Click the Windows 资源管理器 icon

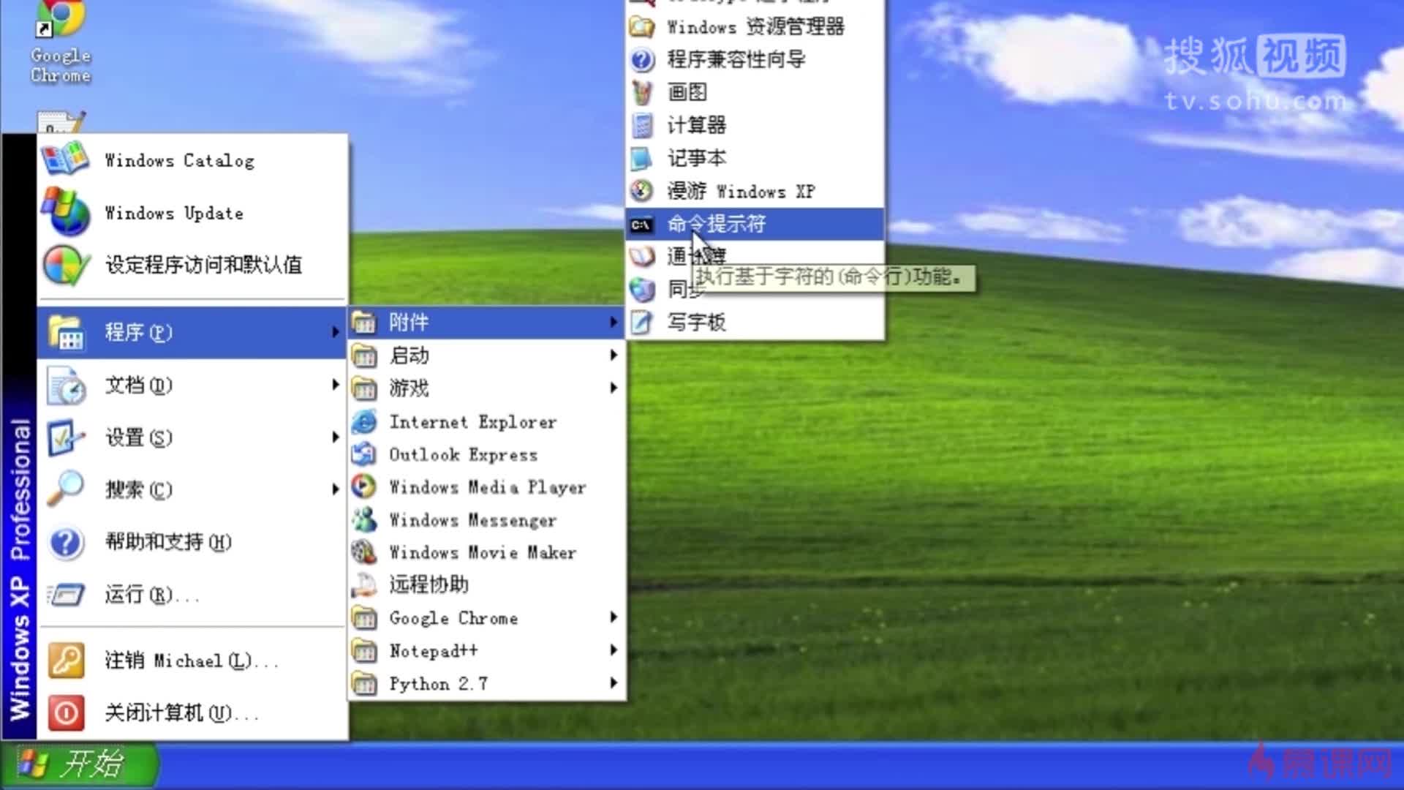point(642,27)
